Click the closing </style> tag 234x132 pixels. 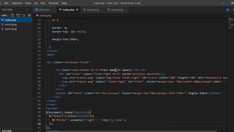(52, 51)
